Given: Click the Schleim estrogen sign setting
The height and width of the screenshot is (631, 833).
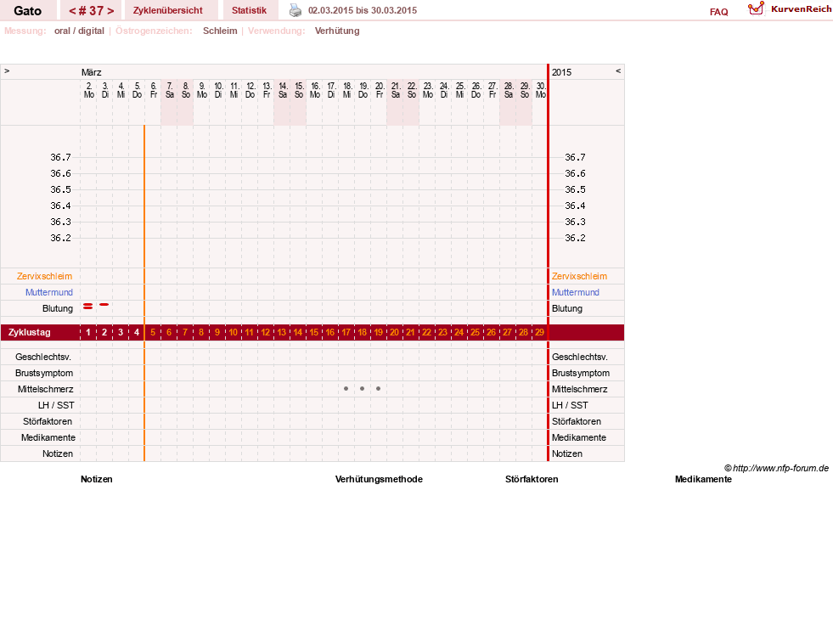Looking at the screenshot, I should 220,31.
